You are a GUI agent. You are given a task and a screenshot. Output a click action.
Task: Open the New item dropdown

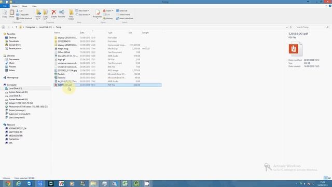[x=82, y=10]
